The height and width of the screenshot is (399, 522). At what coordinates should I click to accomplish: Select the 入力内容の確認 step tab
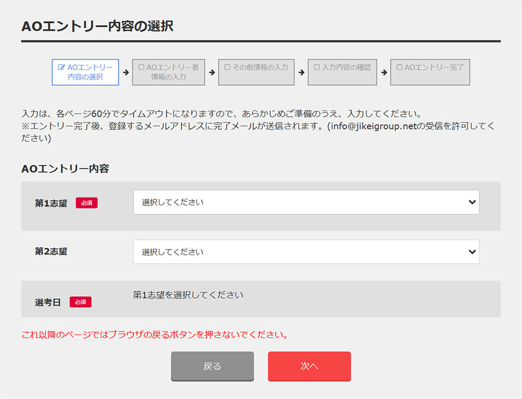click(x=342, y=72)
